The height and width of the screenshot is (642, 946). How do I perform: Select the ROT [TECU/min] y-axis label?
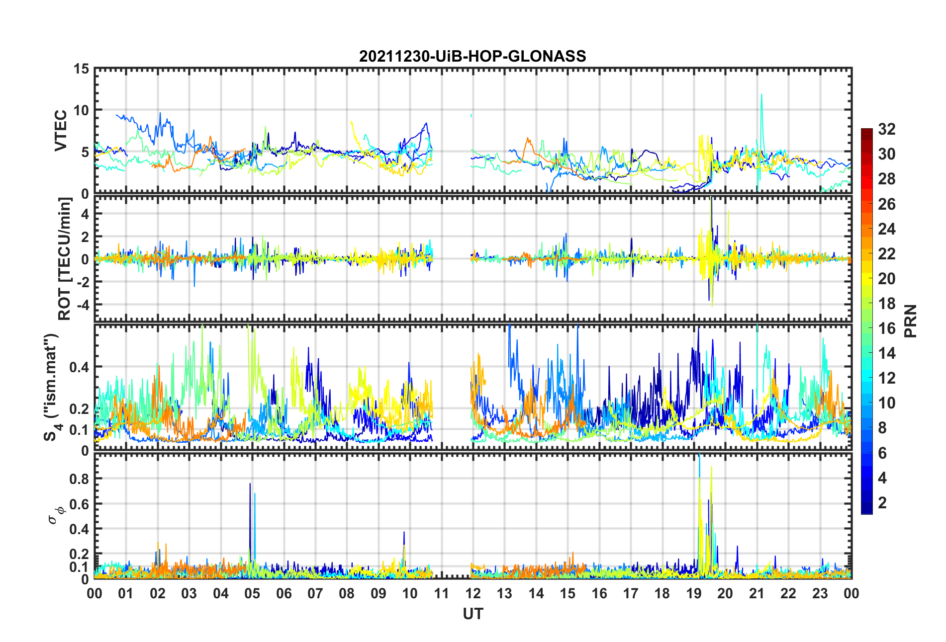[x=65, y=259]
